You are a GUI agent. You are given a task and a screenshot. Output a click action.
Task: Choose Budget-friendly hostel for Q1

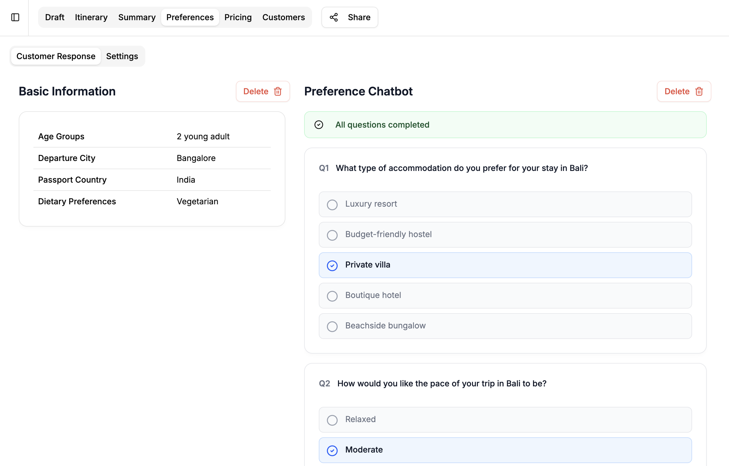pyautogui.click(x=505, y=235)
